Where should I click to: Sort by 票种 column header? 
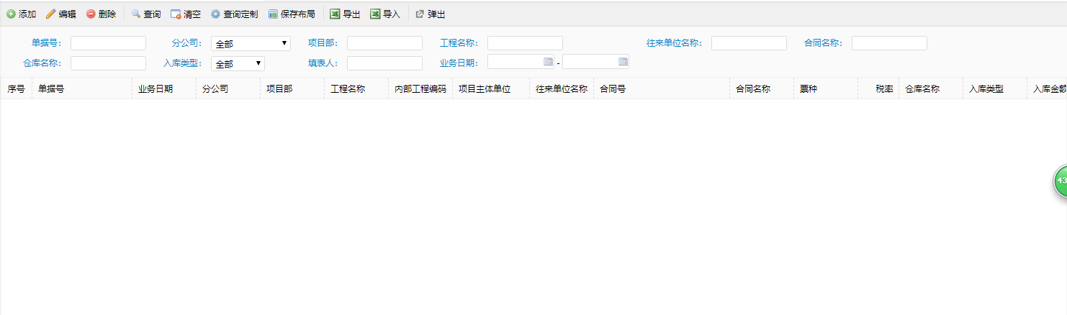click(825, 89)
